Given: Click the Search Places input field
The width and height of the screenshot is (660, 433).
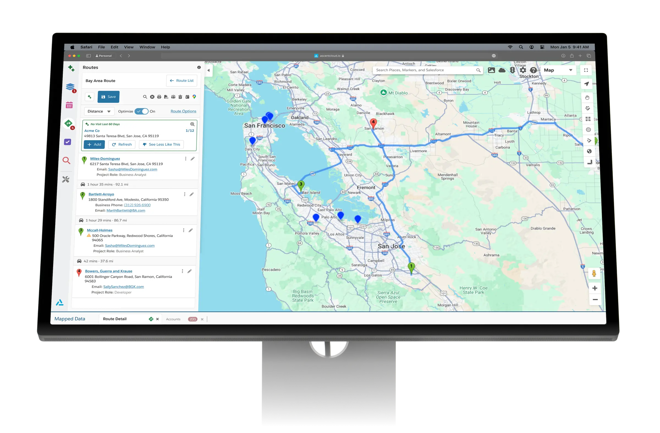Looking at the screenshot, I should pyautogui.click(x=424, y=70).
